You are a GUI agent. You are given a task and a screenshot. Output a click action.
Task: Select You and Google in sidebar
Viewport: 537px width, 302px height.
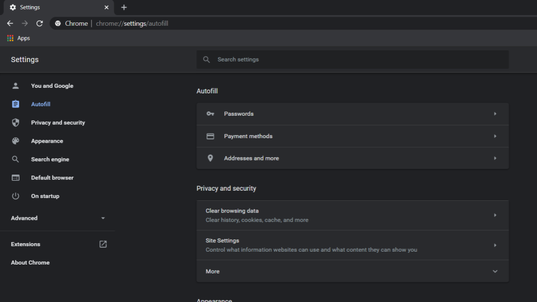coord(52,86)
